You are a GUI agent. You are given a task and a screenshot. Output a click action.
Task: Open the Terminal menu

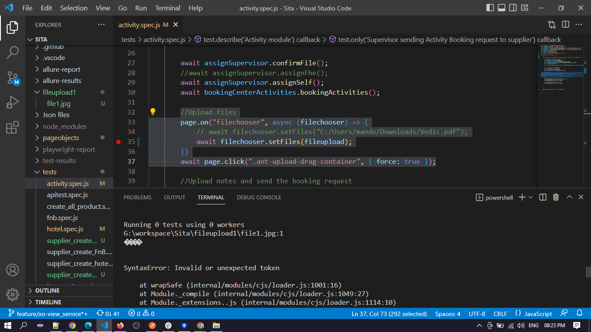point(167,8)
